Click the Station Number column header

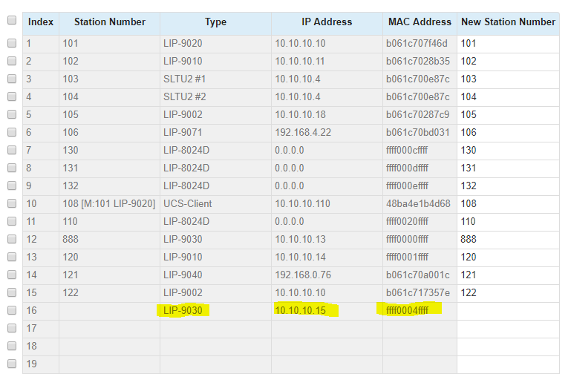pyautogui.click(x=110, y=22)
